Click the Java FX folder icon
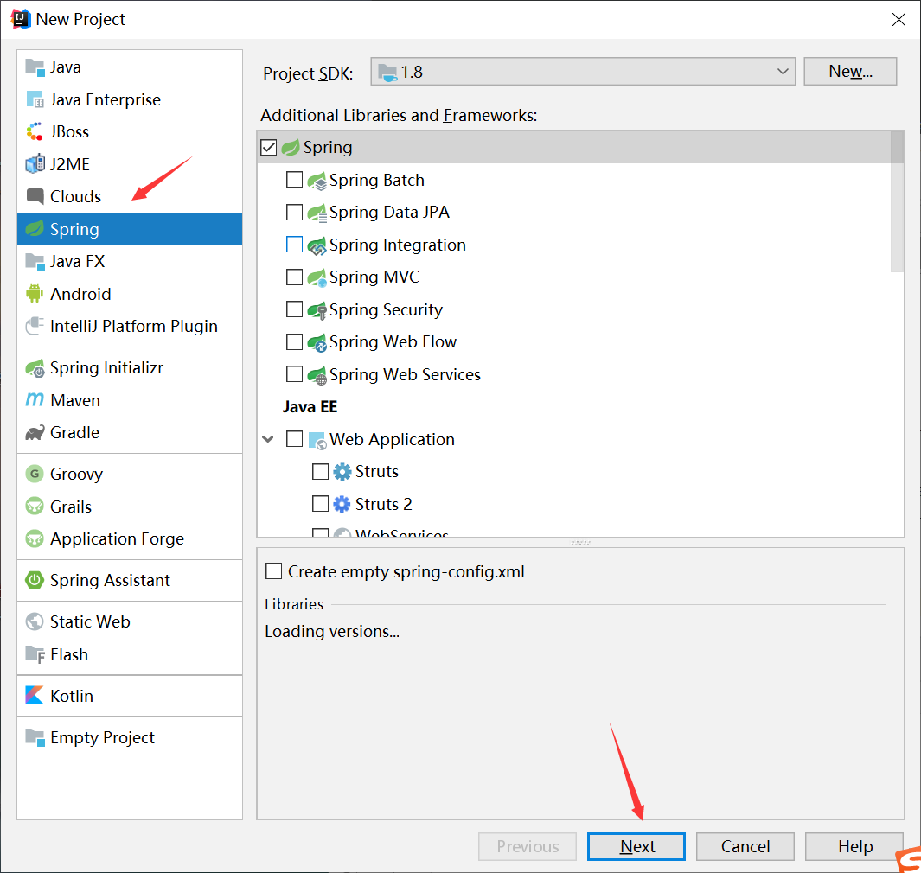Viewport: 921px width, 873px height. click(35, 262)
